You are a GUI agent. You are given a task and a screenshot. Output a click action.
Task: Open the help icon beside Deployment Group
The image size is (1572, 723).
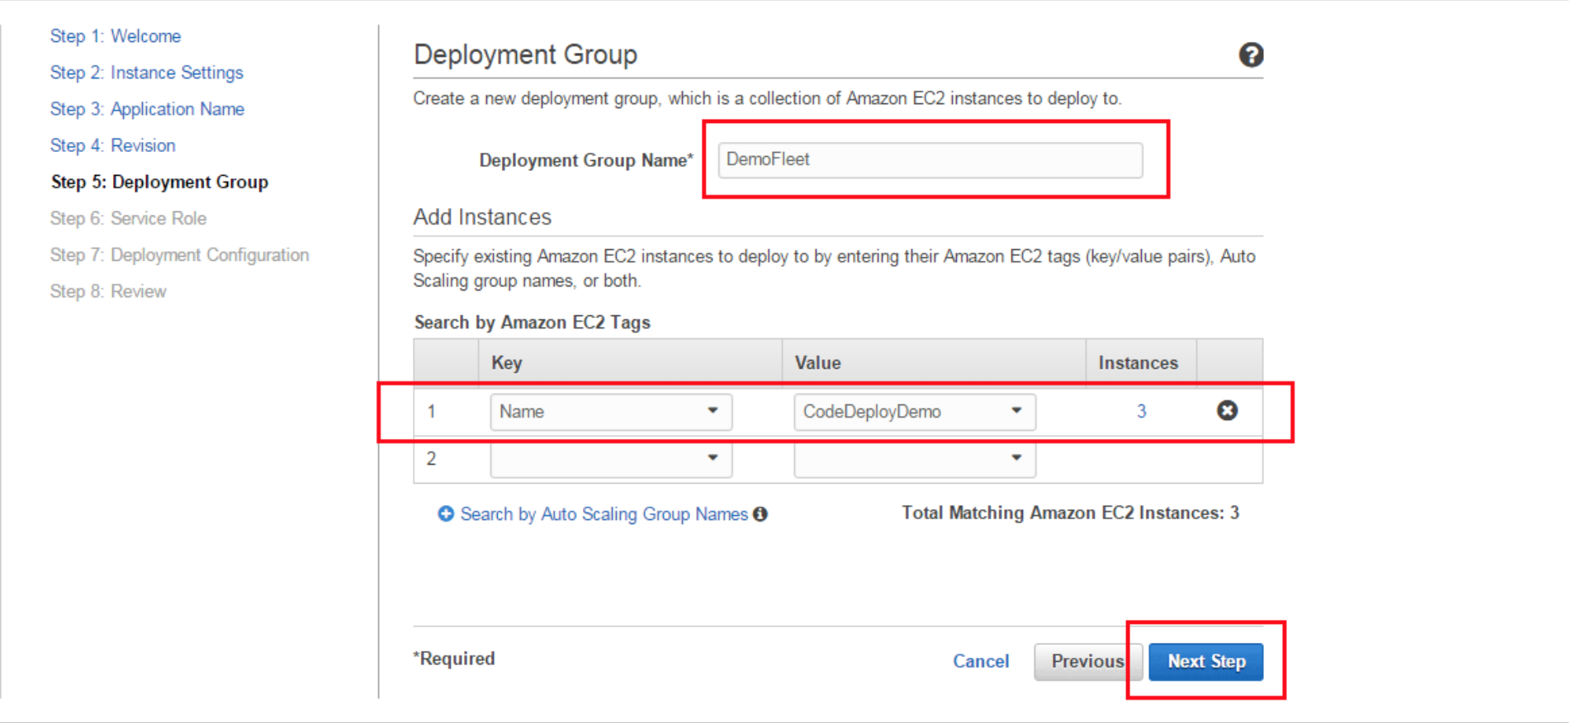coord(1250,55)
